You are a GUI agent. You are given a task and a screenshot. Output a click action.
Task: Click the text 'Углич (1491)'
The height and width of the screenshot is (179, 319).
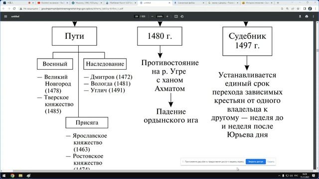tap(108, 90)
